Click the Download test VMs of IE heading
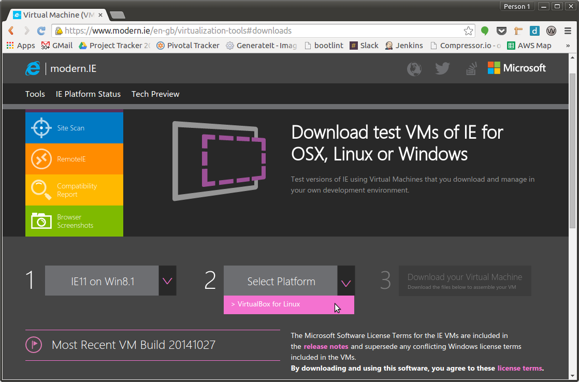The height and width of the screenshot is (382, 579). (397, 143)
